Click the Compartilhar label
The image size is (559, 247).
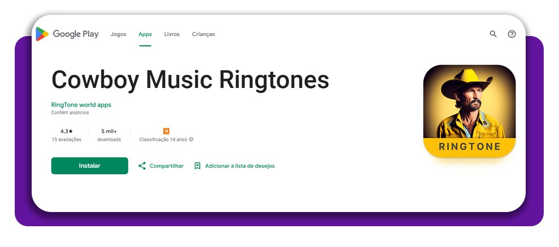tap(166, 166)
